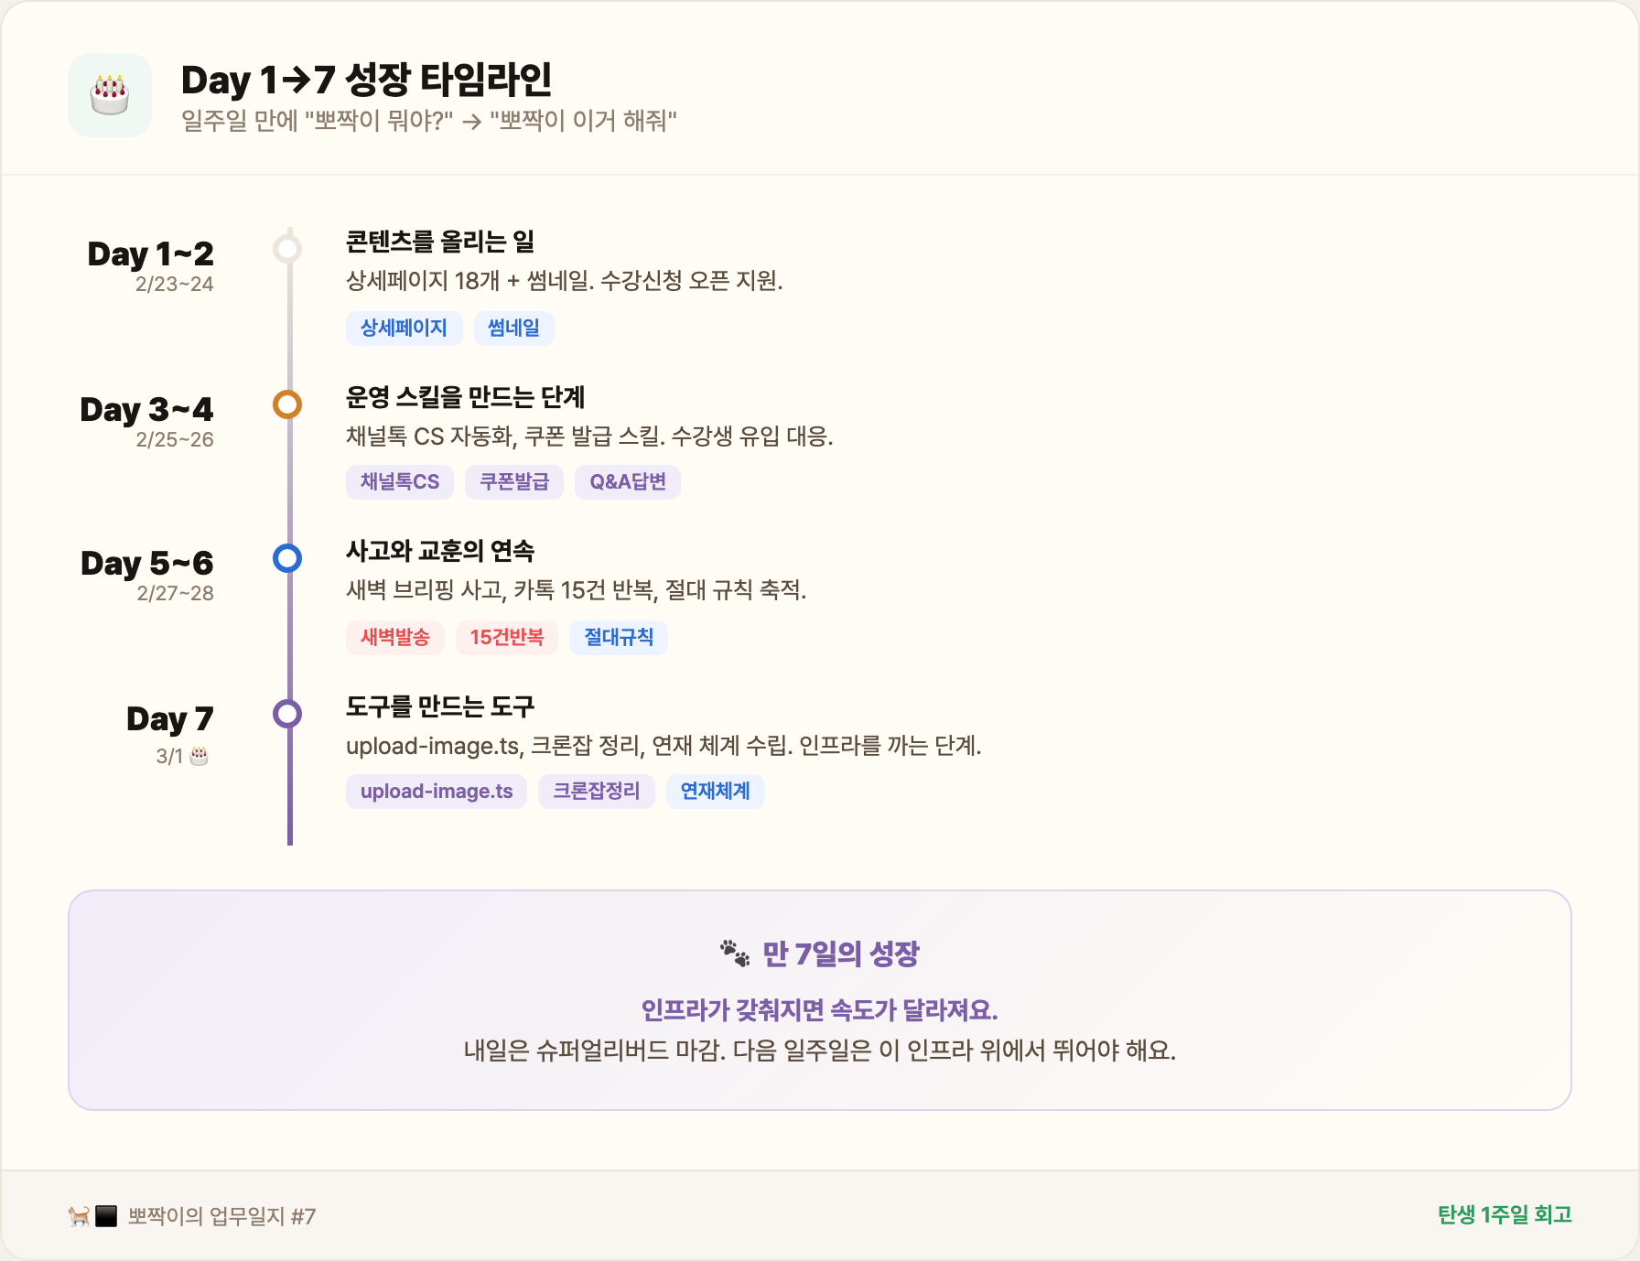This screenshot has height=1261, width=1640.
Task: Click the black square icon next to dog
Action: pos(104,1216)
